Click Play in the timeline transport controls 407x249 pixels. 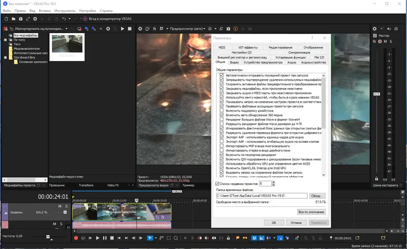(98, 238)
